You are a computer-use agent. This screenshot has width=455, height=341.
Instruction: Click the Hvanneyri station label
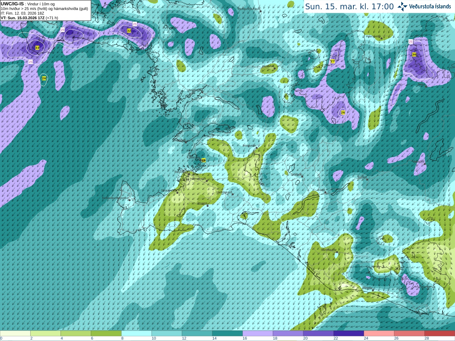(x=194, y=90)
